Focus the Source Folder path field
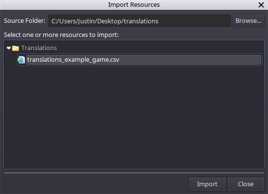This screenshot has height=194, width=268. click(x=139, y=21)
